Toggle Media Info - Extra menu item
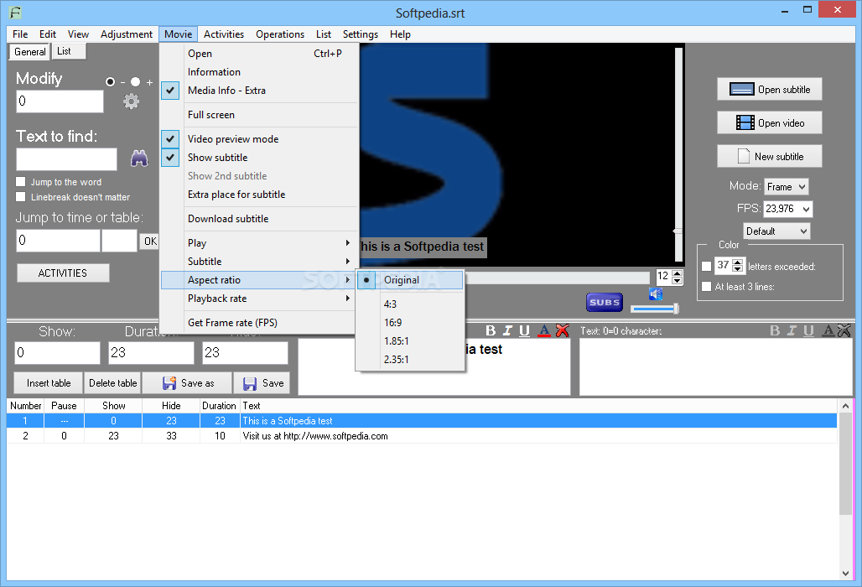The image size is (862, 587). (x=259, y=91)
